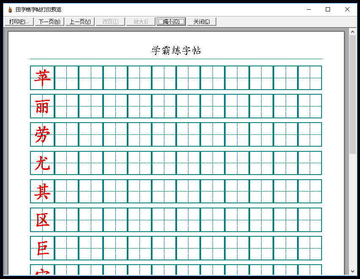Image resolution: width=360 pixels, height=279 pixels.
Task: Click the red character 区 in sixth row
Action: pos(43,220)
